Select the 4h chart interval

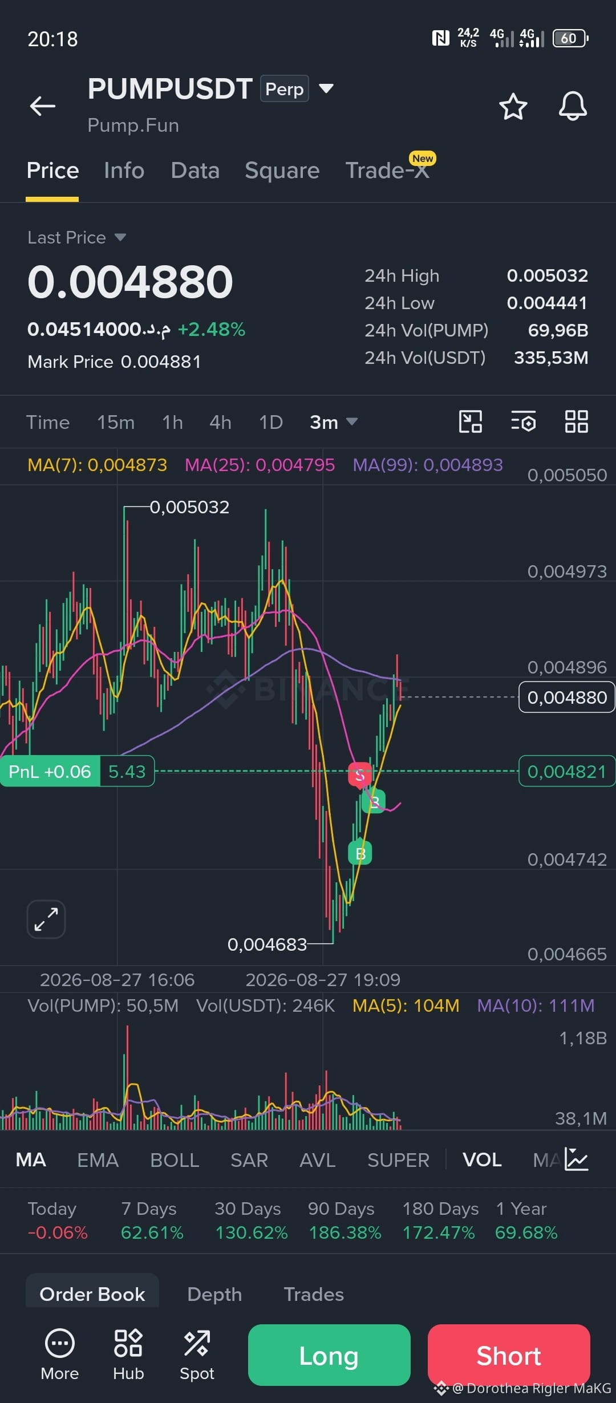pos(220,422)
